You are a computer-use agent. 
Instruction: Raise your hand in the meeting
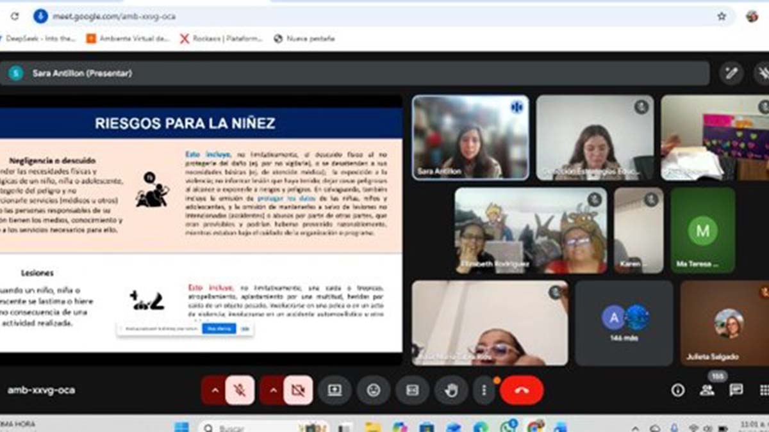[451, 390]
